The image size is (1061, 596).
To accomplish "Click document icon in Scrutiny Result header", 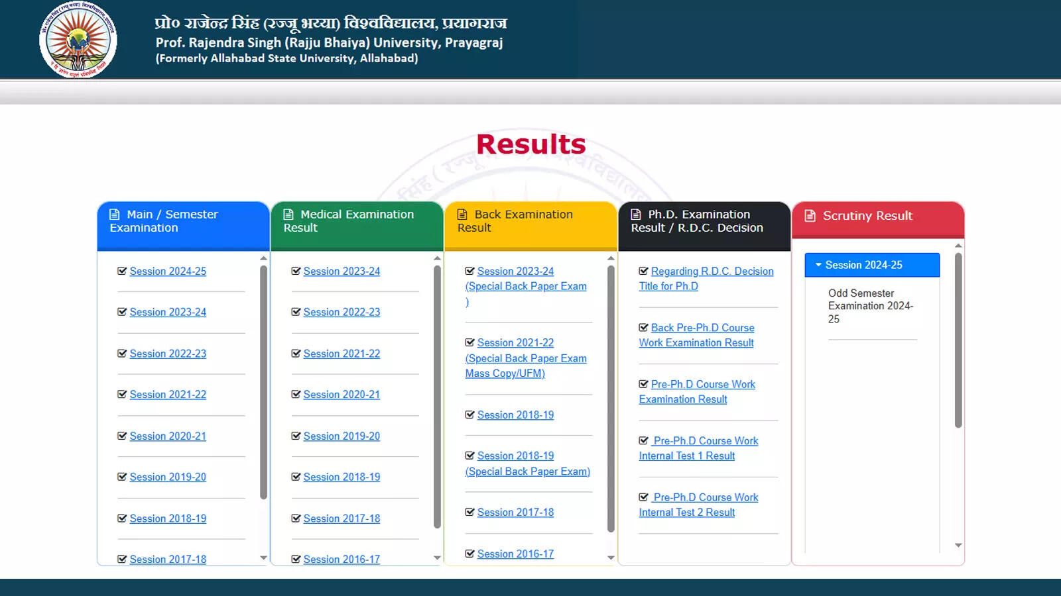I will [810, 216].
